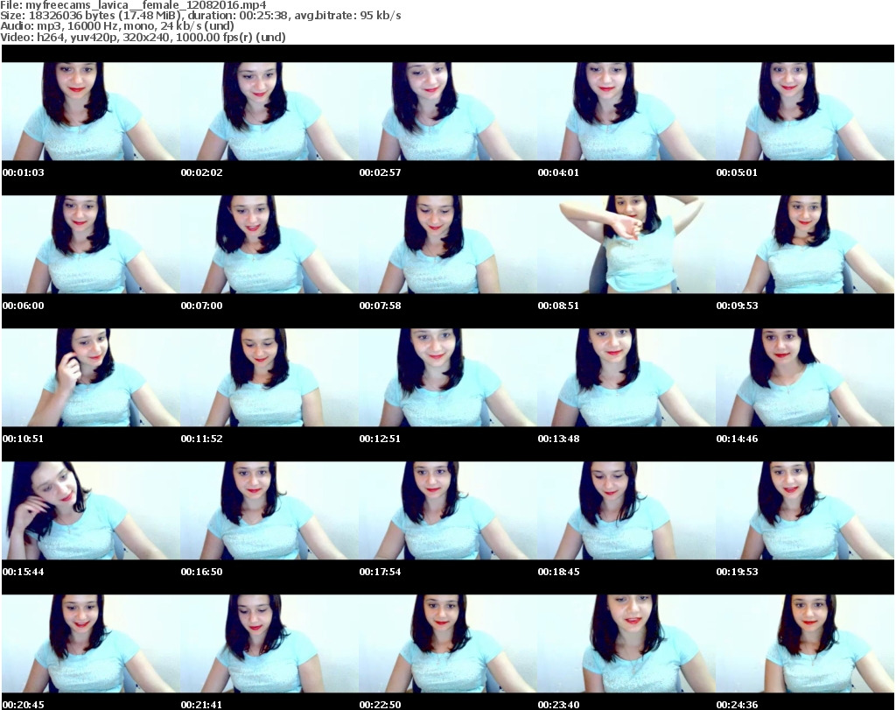This screenshot has width=896, height=710.
Task: Click the timestamp label '00:05:01'
Action: 737,172
